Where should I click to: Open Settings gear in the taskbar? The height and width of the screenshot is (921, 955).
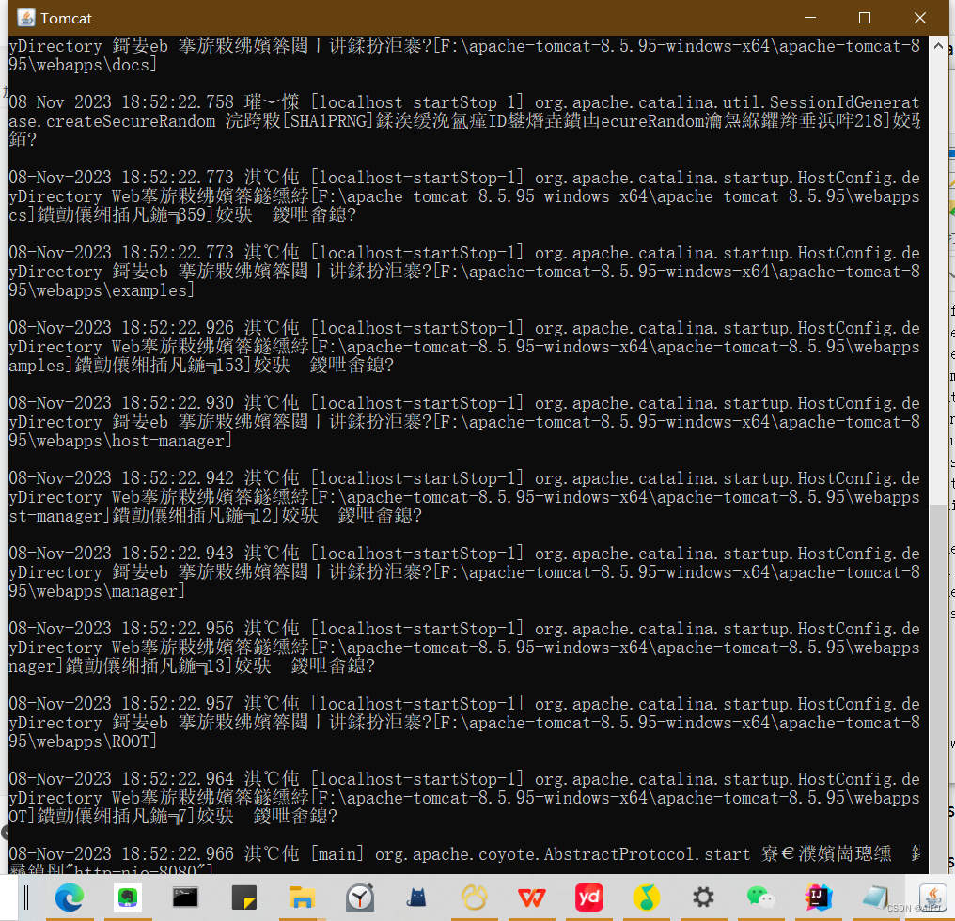703,898
